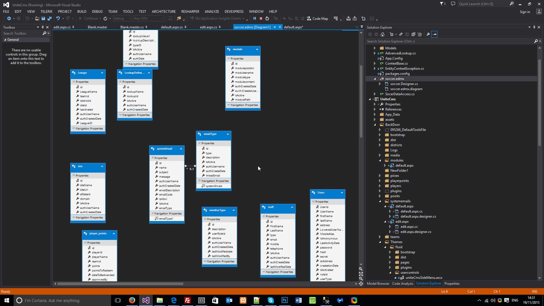The height and width of the screenshot is (306, 544).
Task: Click the Save All toolbar icon
Action: click(49, 18)
